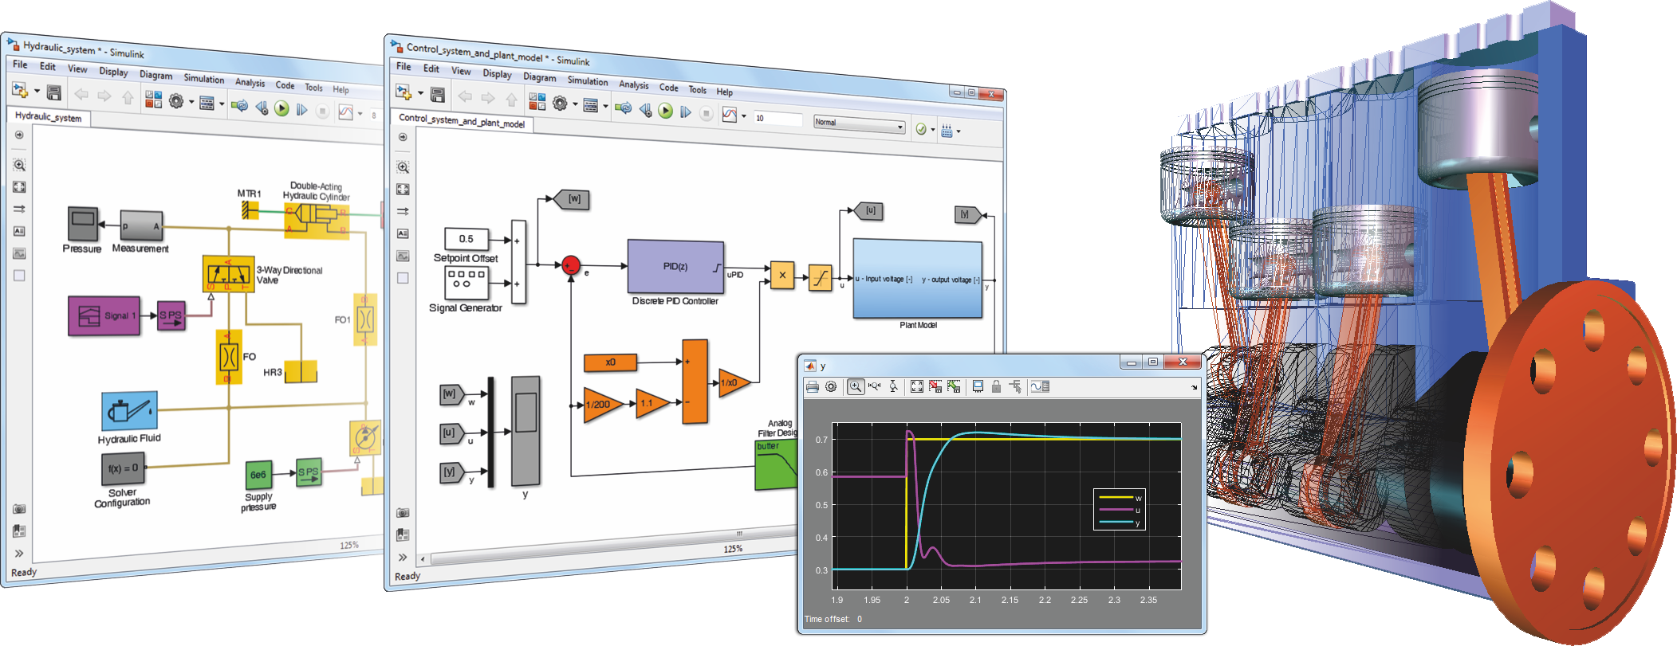Click Plant Model block
The width and height of the screenshot is (1677, 646).
(x=918, y=279)
